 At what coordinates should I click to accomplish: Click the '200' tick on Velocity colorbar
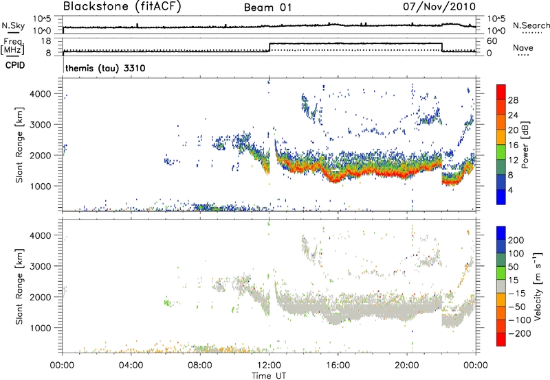click(516, 240)
